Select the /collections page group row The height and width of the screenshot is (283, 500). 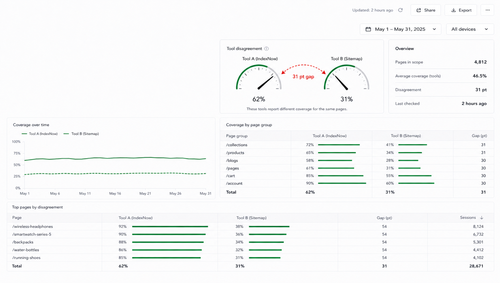(x=357, y=145)
